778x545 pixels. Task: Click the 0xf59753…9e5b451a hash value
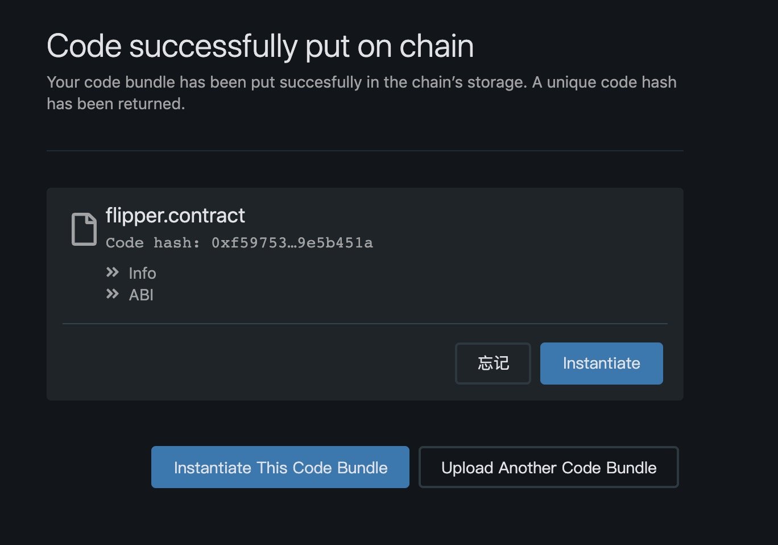tap(292, 243)
